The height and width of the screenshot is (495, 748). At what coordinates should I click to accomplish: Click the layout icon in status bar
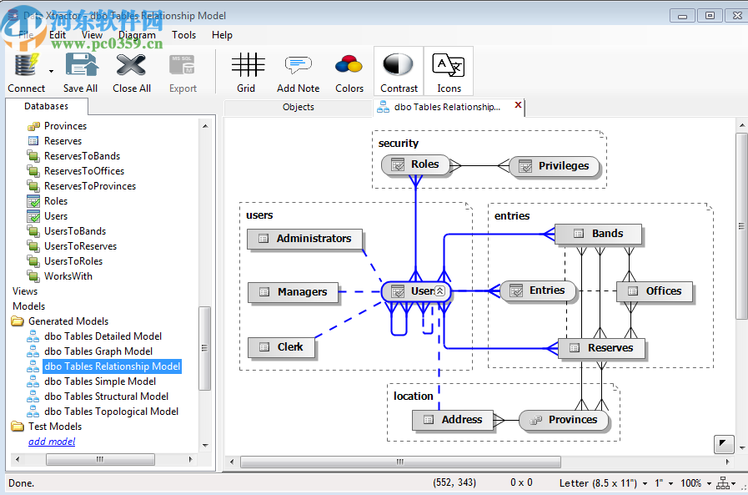724,483
